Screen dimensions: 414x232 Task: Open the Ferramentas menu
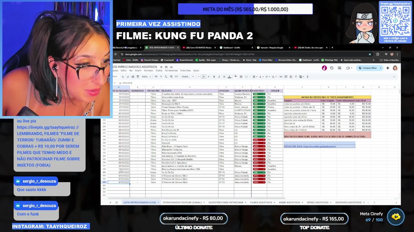click(171, 71)
